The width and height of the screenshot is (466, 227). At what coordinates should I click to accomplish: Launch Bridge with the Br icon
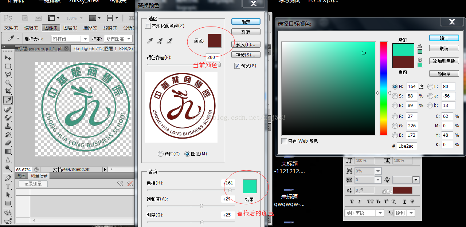click(x=26, y=18)
